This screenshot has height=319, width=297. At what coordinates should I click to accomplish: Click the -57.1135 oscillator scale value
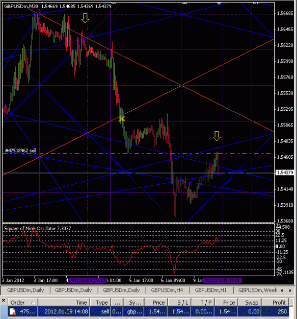[285, 272]
